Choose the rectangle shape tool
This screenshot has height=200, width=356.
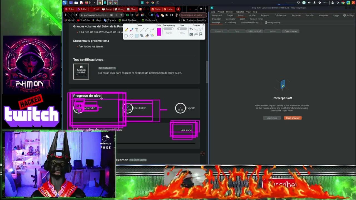[137, 36]
